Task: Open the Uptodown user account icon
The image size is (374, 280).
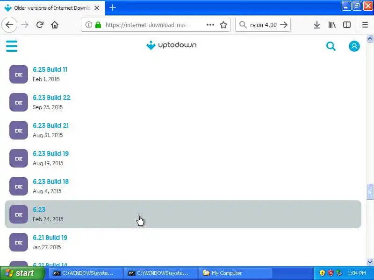Action: pyautogui.click(x=354, y=46)
